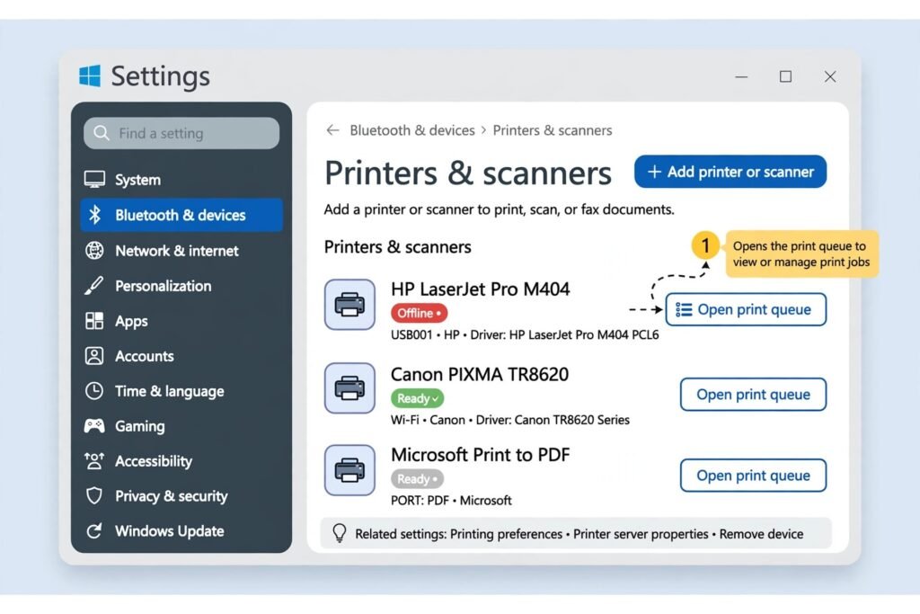Viewport: 920px width, 614px height.
Task: Select the HP LaserJet Pro M404 name
Action: pos(480,289)
